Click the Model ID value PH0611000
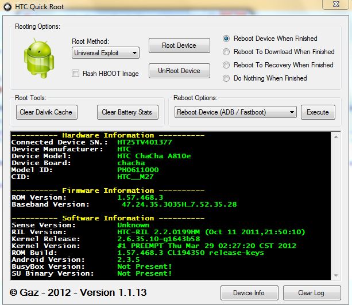352x305 pixels. 138,170
